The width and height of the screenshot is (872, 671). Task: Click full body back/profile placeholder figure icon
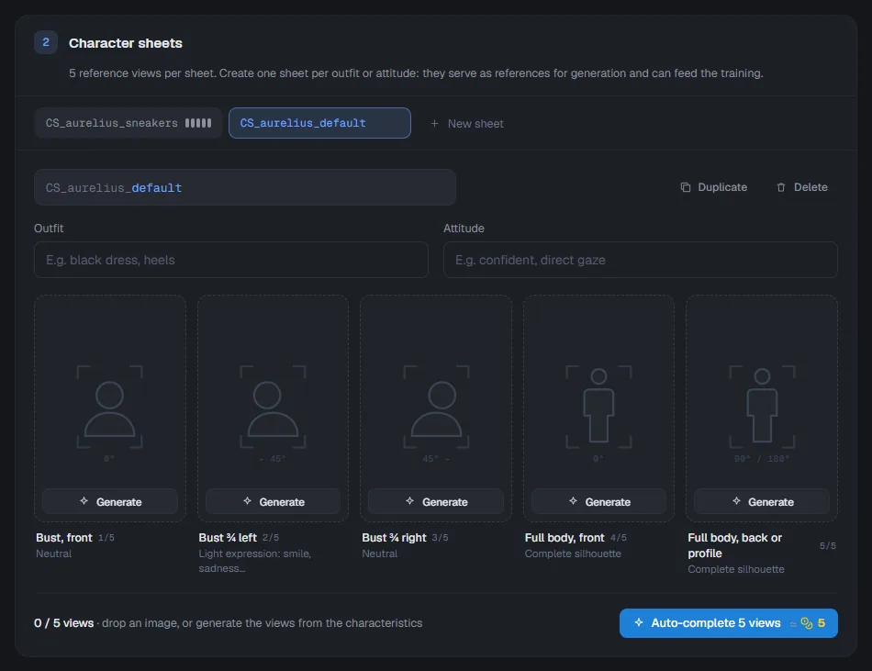click(762, 407)
